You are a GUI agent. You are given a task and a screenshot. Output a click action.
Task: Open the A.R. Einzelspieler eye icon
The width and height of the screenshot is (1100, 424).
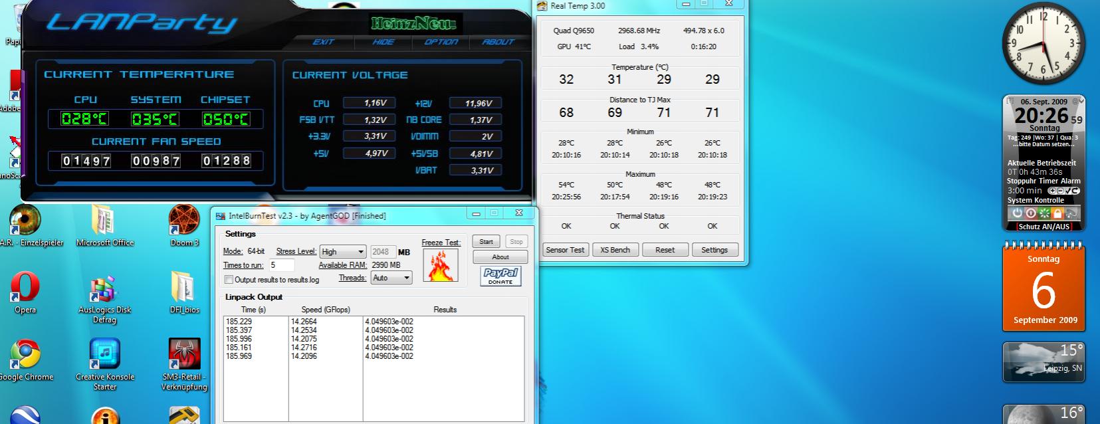pyautogui.click(x=25, y=221)
